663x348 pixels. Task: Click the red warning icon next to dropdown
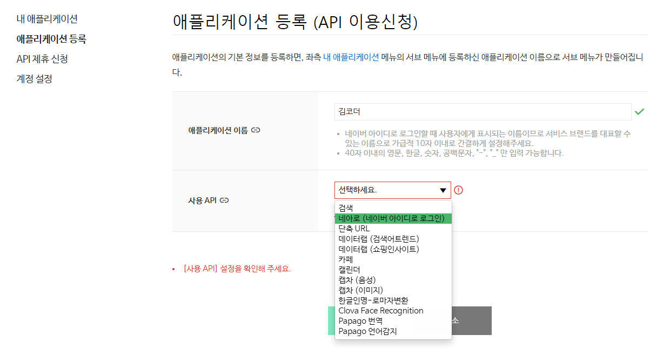[459, 190]
